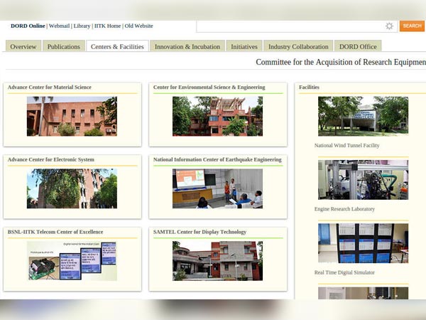Go to the IITK Home link

point(108,26)
